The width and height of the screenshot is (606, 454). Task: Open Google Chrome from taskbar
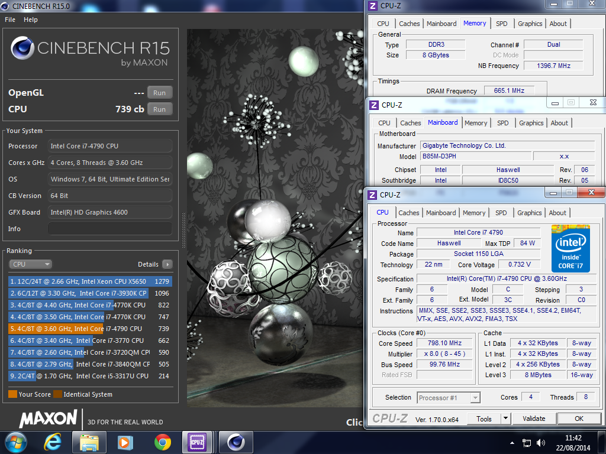tap(163, 442)
